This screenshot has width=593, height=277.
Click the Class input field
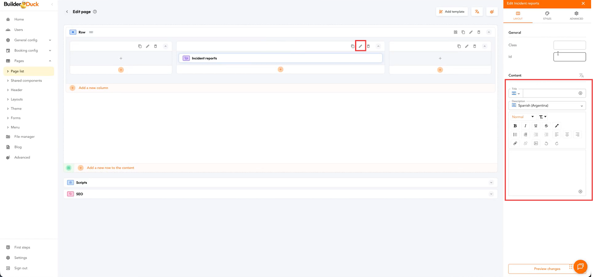click(569, 45)
